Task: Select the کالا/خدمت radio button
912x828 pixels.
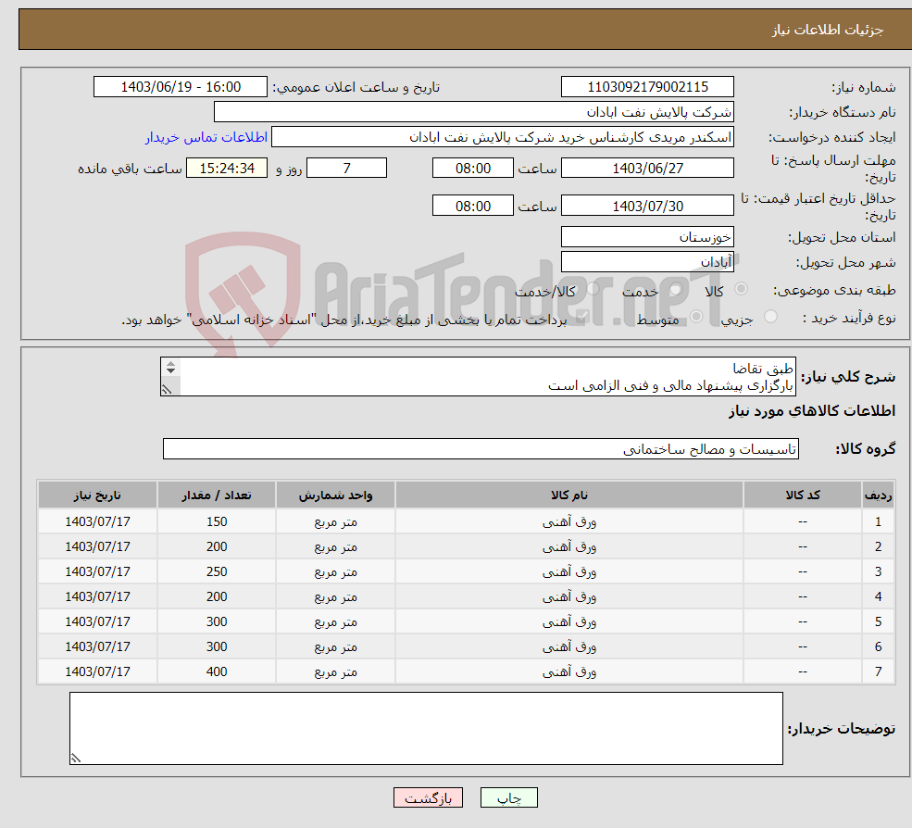Action: [593, 289]
